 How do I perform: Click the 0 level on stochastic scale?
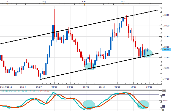tap(163, 110)
